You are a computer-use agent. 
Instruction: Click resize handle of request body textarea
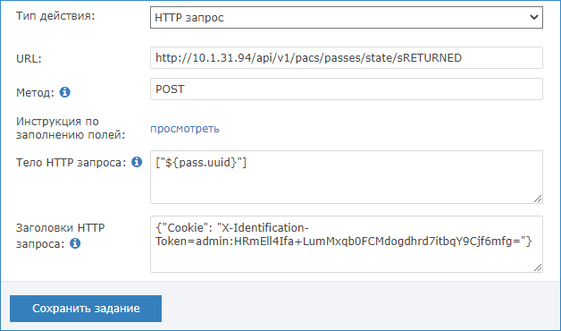point(538,199)
